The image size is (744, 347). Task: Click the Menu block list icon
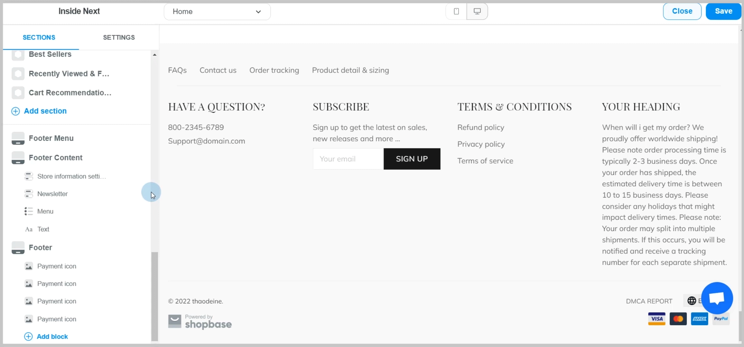29,211
